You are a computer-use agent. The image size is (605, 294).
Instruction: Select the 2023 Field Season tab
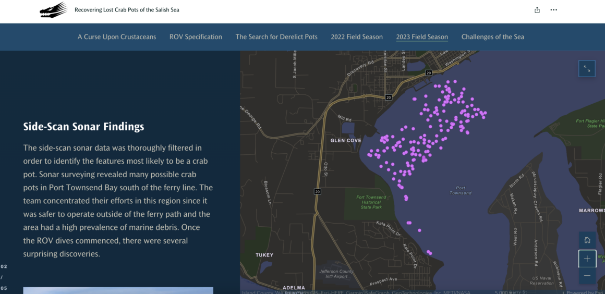tap(422, 37)
